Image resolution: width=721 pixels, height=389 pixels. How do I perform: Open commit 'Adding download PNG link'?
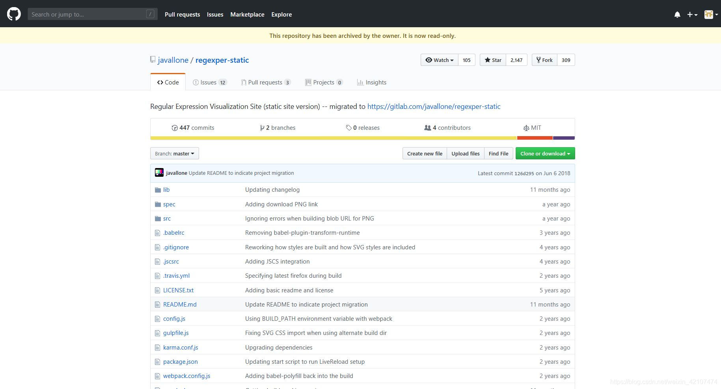(281, 204)
